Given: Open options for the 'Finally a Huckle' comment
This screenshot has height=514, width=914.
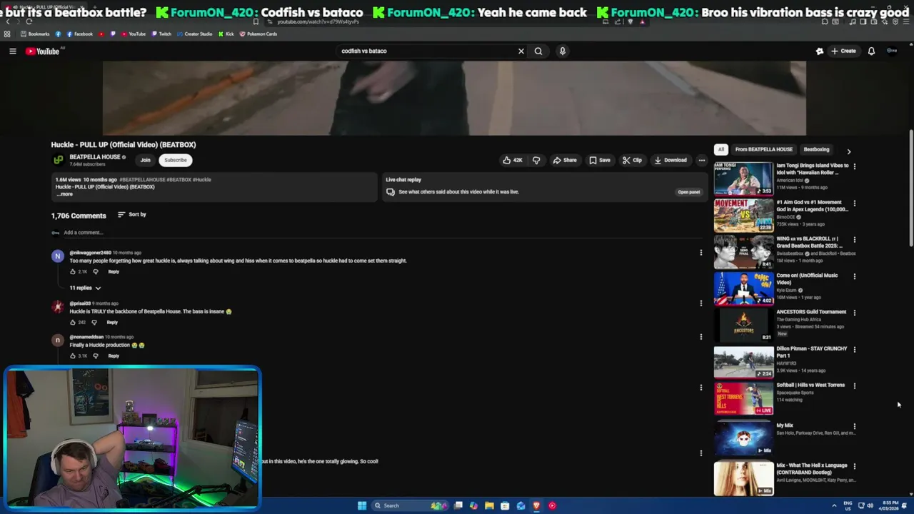Looking at the screenshot, I should 700,336.
